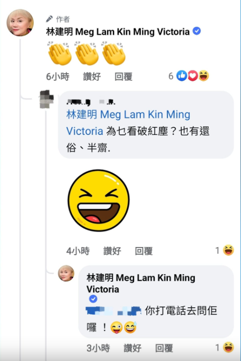241x361 pixels.
Task: Open the thumbs-up reaction icon on first comment
Action: pos(182,76)
